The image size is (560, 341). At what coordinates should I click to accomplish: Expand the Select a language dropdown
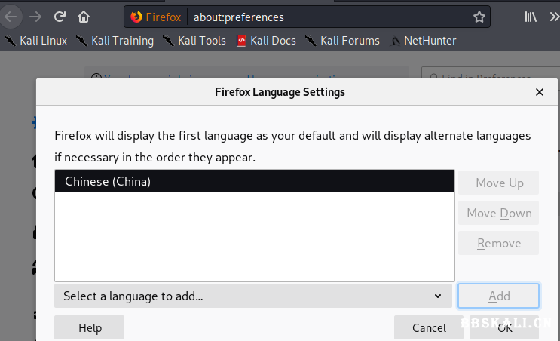pos(252,296)
